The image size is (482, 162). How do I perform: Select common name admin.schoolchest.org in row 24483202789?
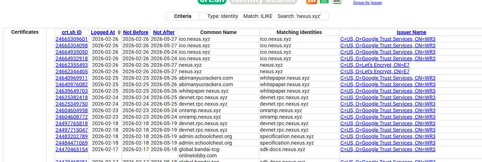pos(205,136)
